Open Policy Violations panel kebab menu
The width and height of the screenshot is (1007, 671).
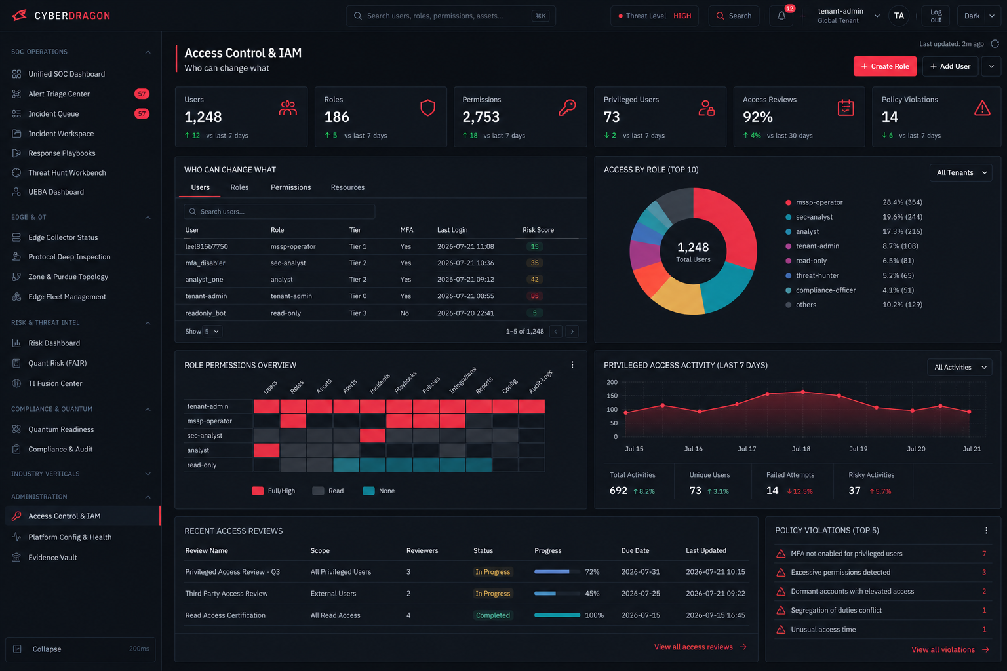coord(986,531)
